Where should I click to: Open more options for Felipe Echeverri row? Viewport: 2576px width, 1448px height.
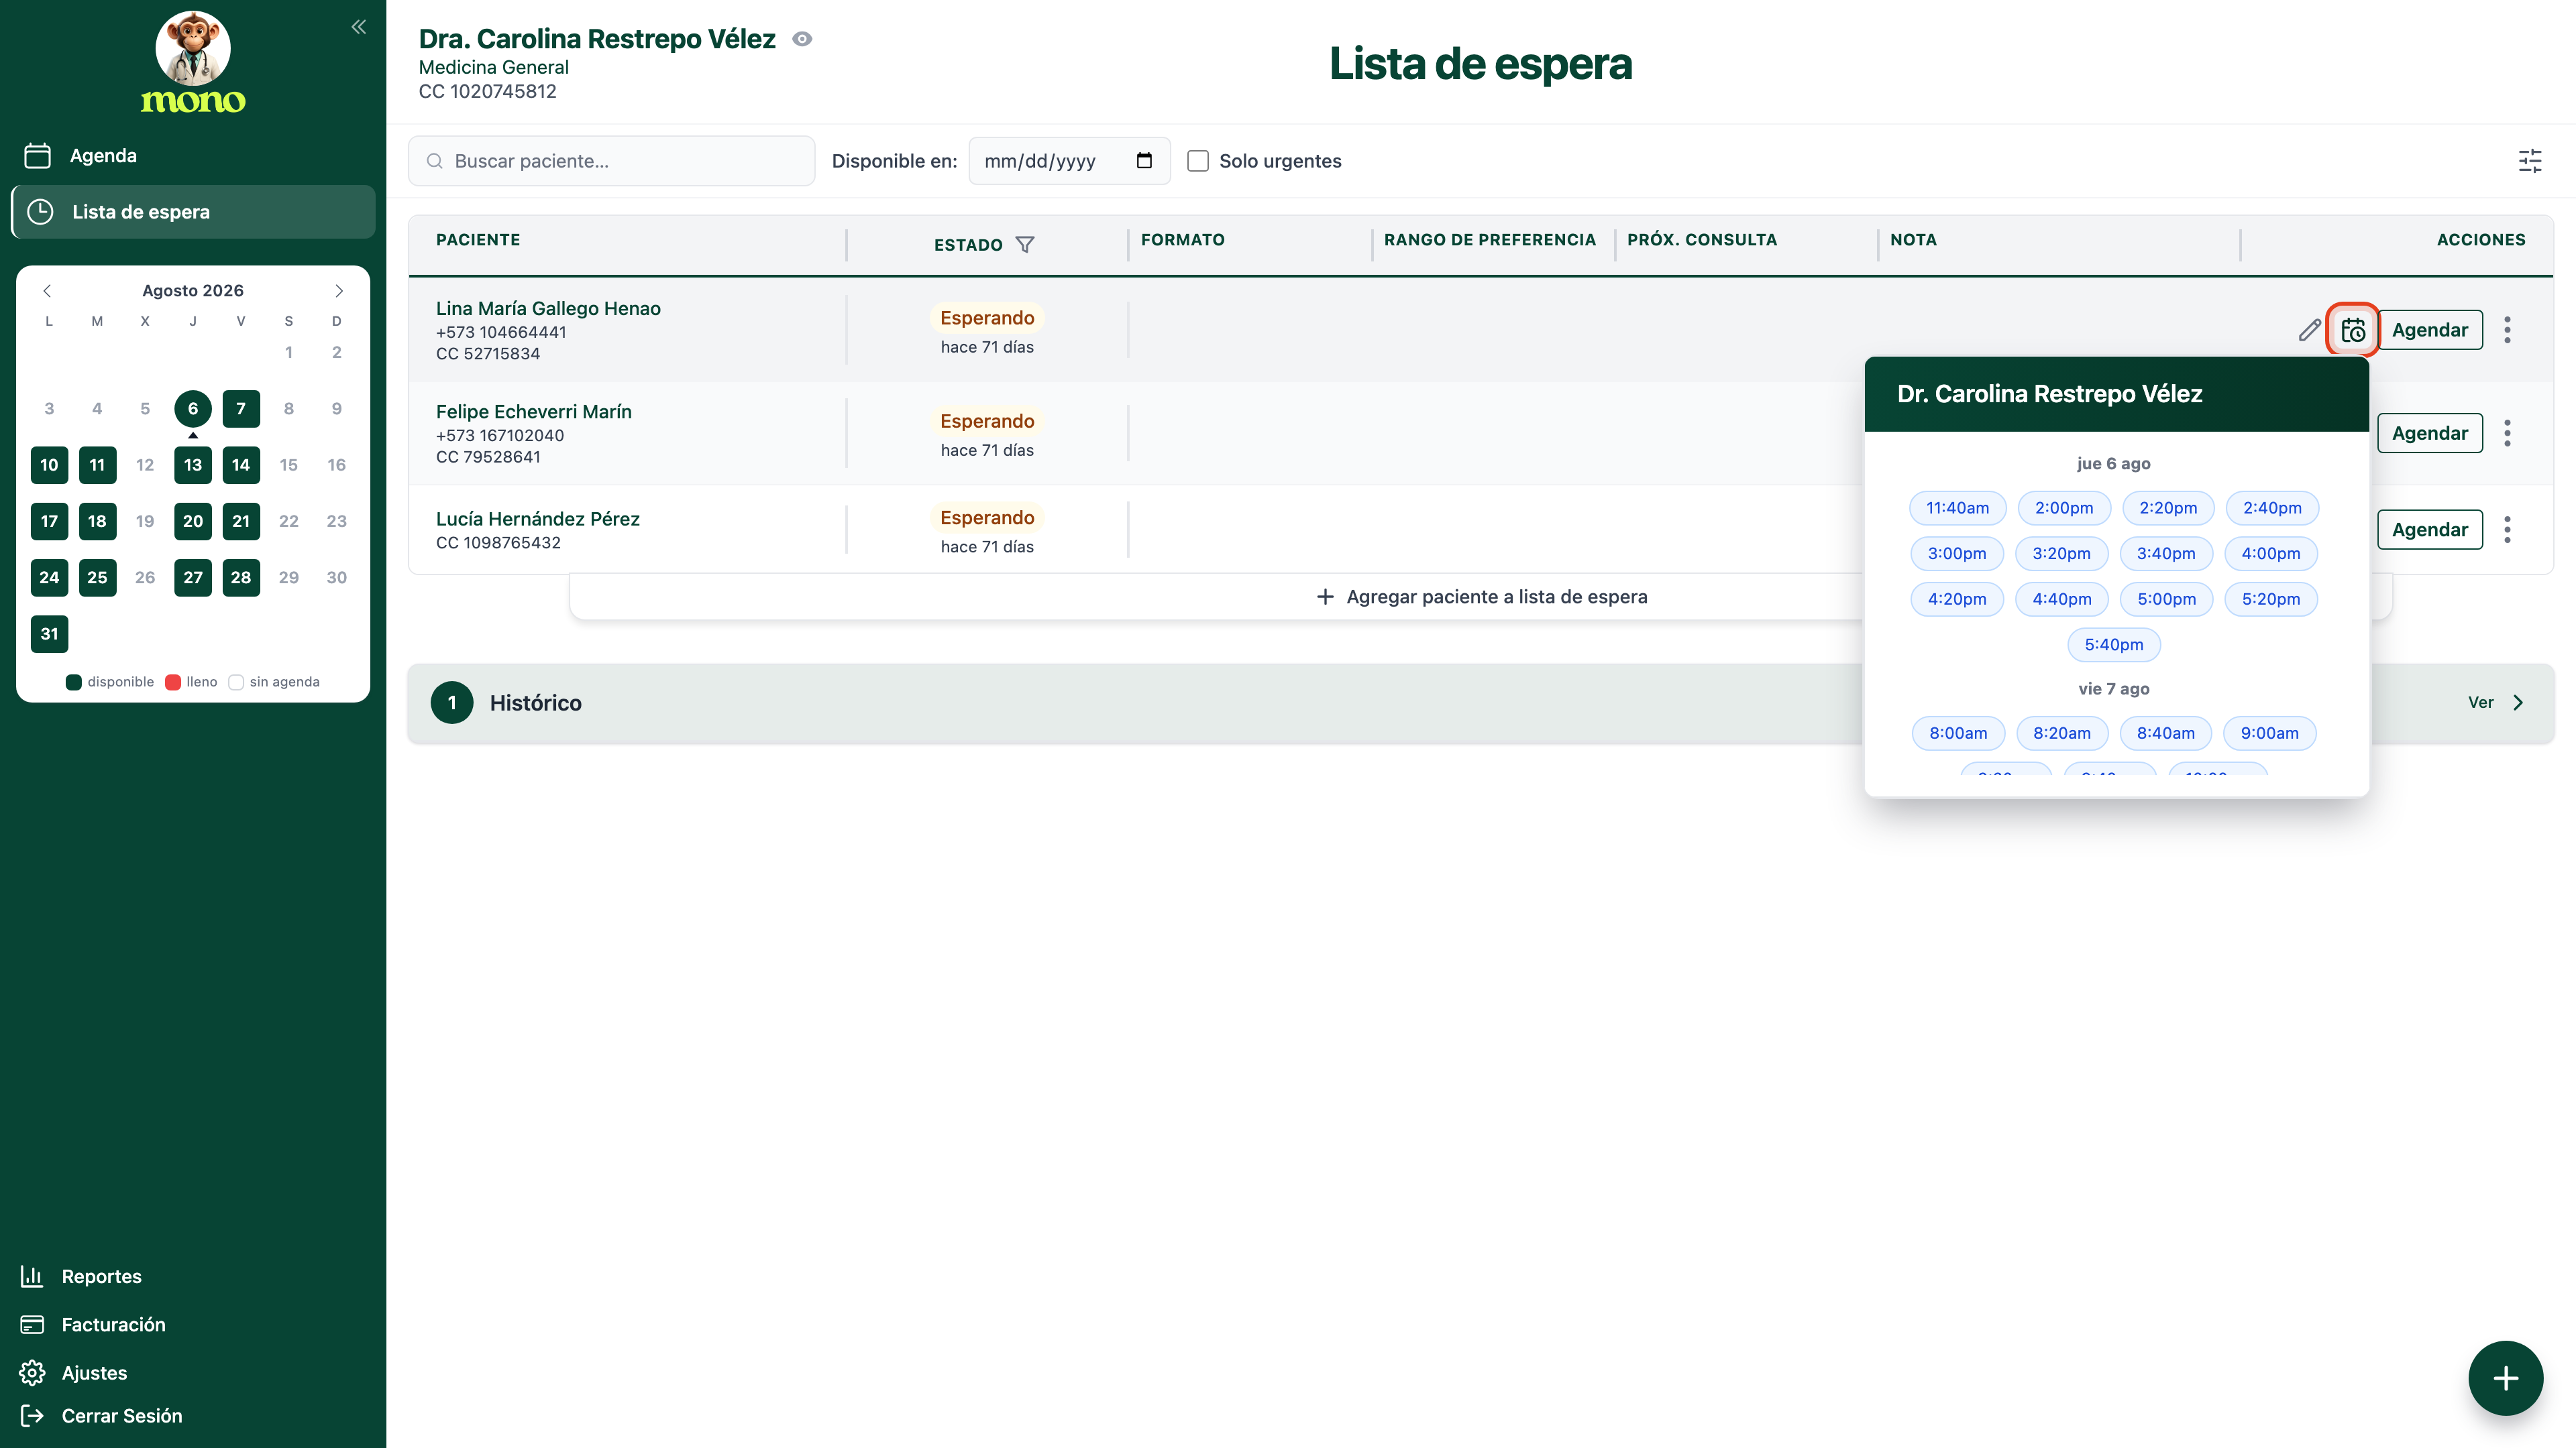pos(2507,432)
